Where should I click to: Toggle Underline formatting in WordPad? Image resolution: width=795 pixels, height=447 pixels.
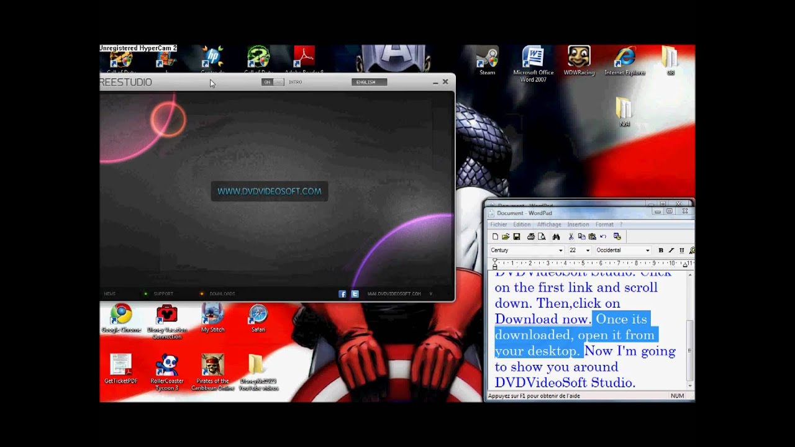681,250
